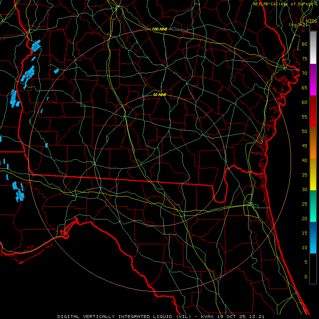Click the "NIDS" label above the scale
The height and width of the screenshot is (319, 319).
(x=311, y=21)
